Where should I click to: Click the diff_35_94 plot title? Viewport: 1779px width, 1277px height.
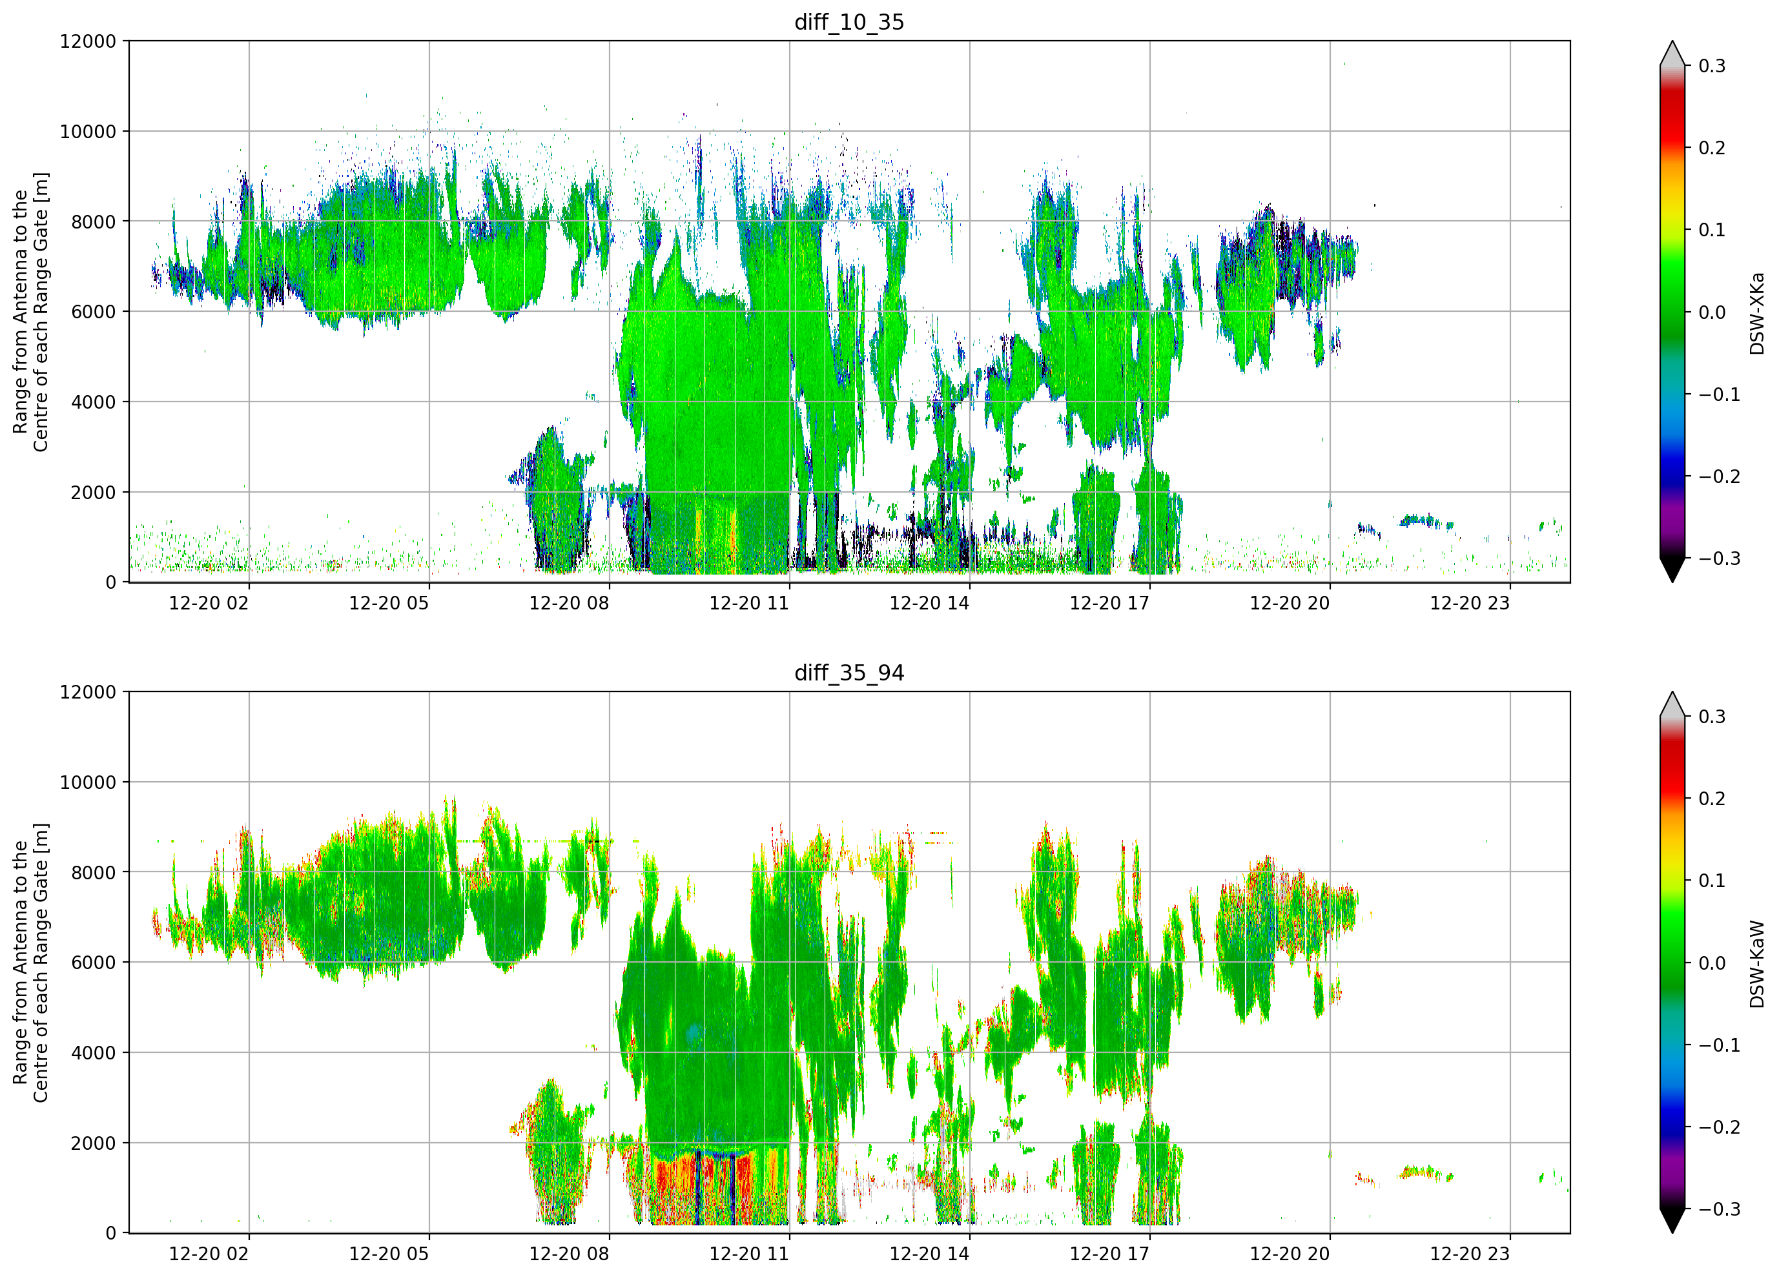click(850, 673)
